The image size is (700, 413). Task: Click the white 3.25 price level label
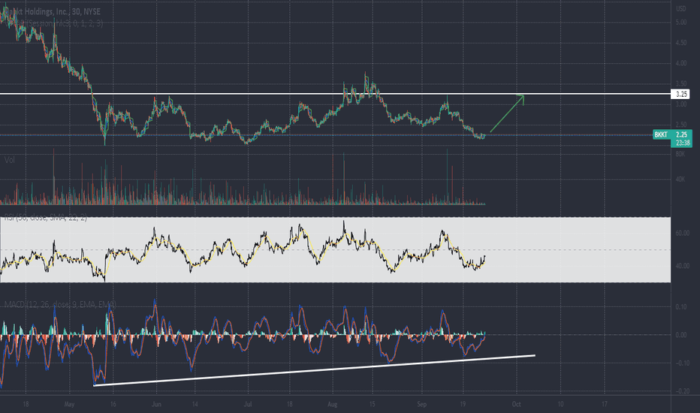(x=680, y=94)
